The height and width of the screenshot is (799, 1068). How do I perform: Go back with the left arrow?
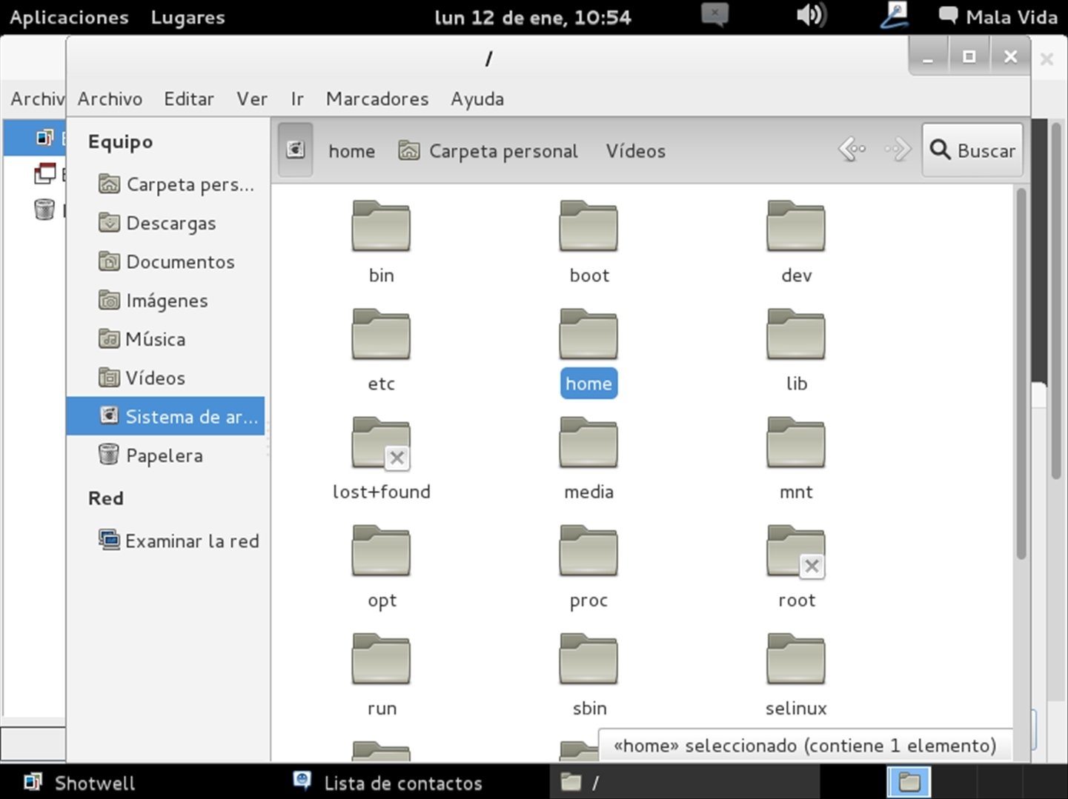coord(852,150)
